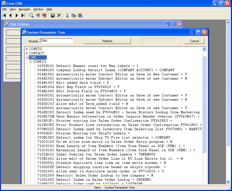232x191 pixels.
Task: Click the Cove CRM title bar icon
Action: (x=3, y=3)
